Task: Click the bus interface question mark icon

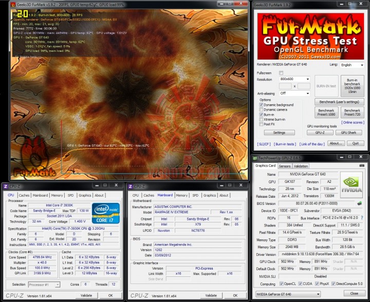Action: pyautogui.click(x=362, y=218)
